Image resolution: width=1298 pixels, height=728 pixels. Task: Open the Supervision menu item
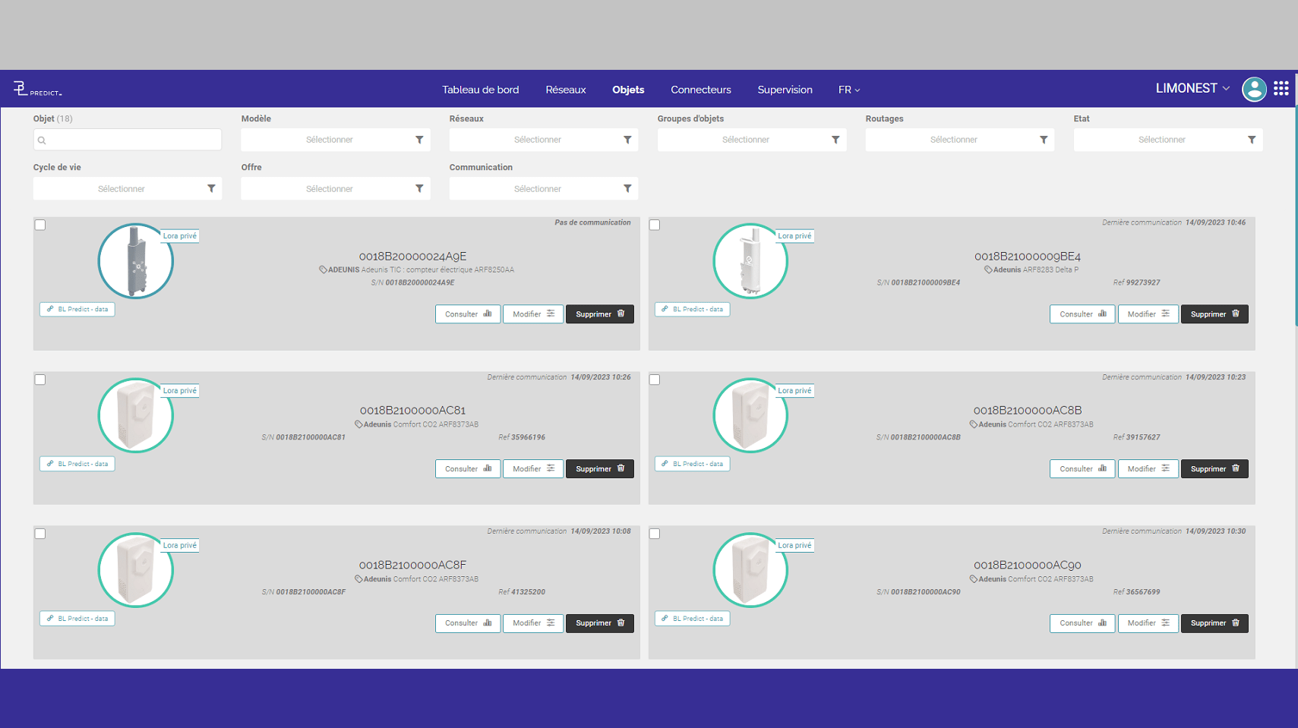[x=785, y=90]
